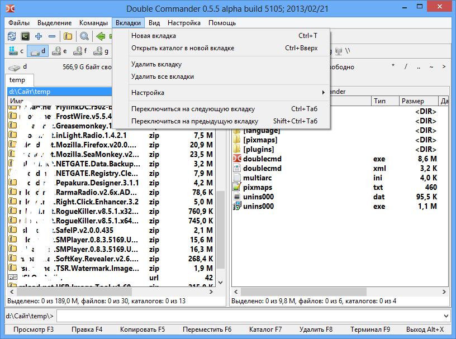
Task: Click the doublecmd exe application icon
Action: coord(237,159)
